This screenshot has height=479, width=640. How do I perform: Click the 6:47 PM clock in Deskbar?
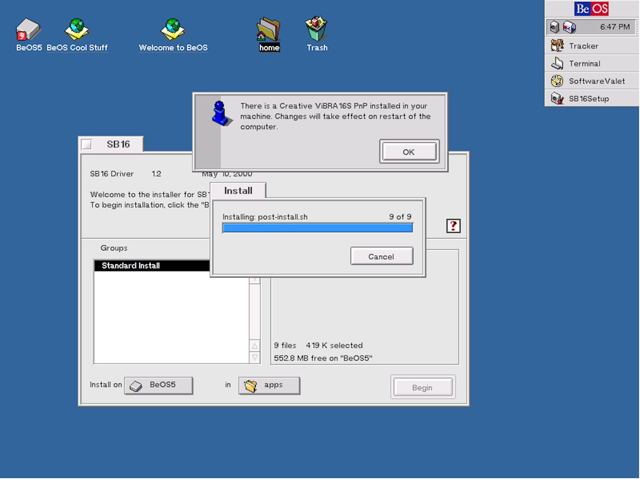click(615, 27)
